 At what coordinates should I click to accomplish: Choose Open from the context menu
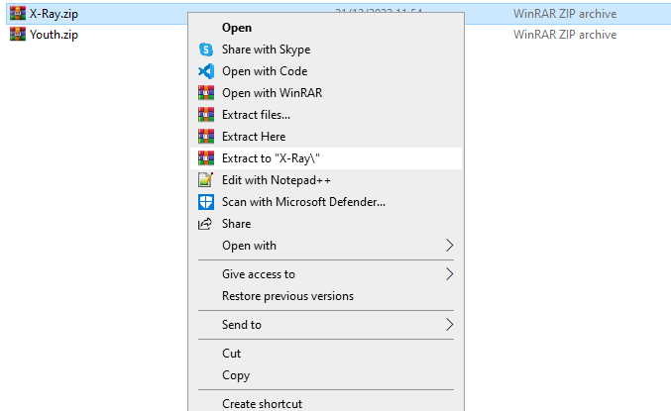click(237, 28)
